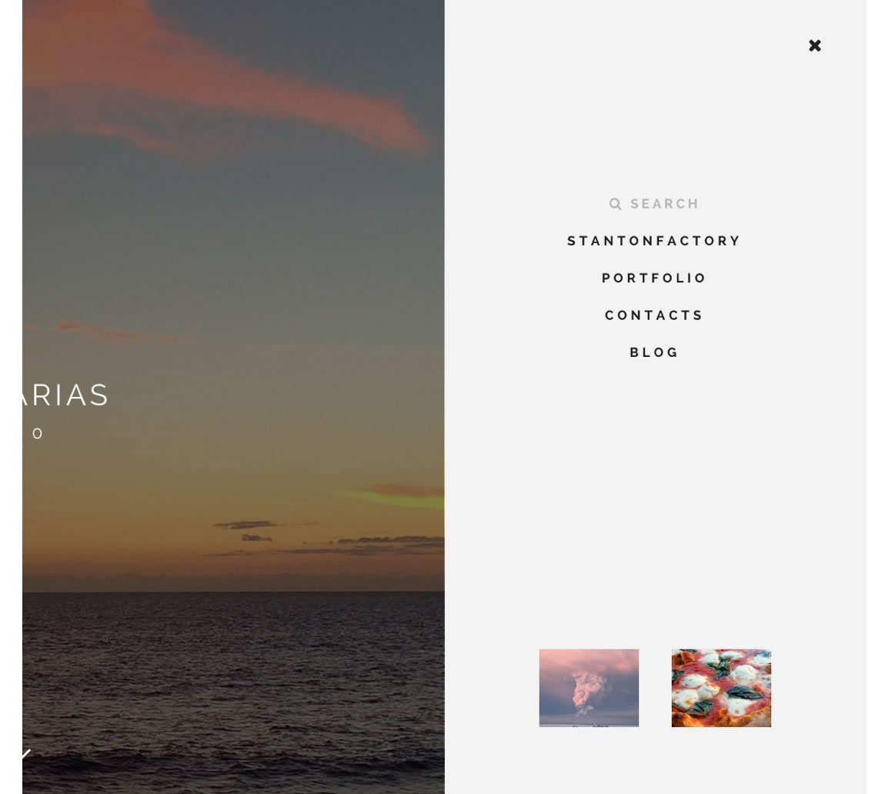Close the side menu with the X icon

(x=814, y=45)
